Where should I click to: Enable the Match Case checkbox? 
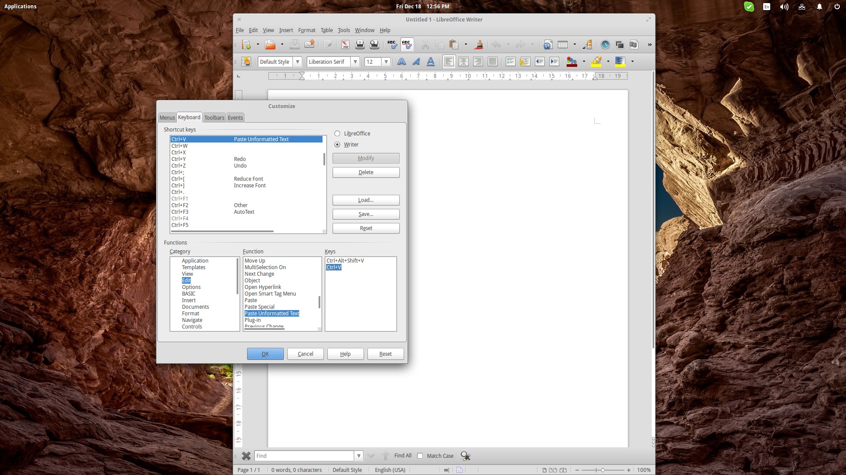click(420, 456)
